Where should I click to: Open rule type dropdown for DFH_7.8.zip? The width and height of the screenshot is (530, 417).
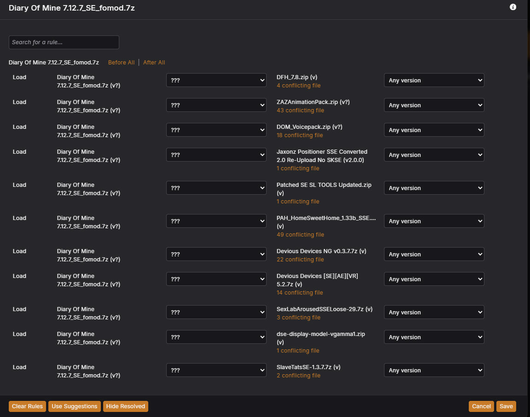[x=216, y=80]
